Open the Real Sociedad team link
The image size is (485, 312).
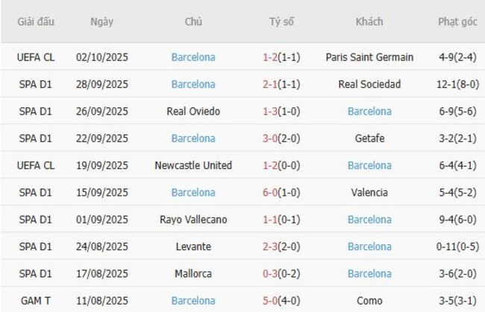369,84
